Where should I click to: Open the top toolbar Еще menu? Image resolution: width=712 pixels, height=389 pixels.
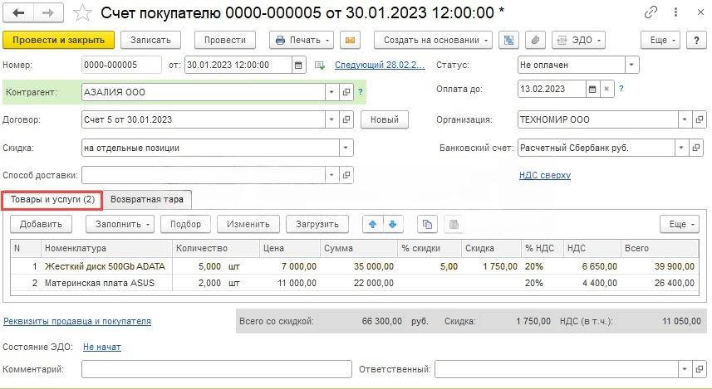pos(660,40)
